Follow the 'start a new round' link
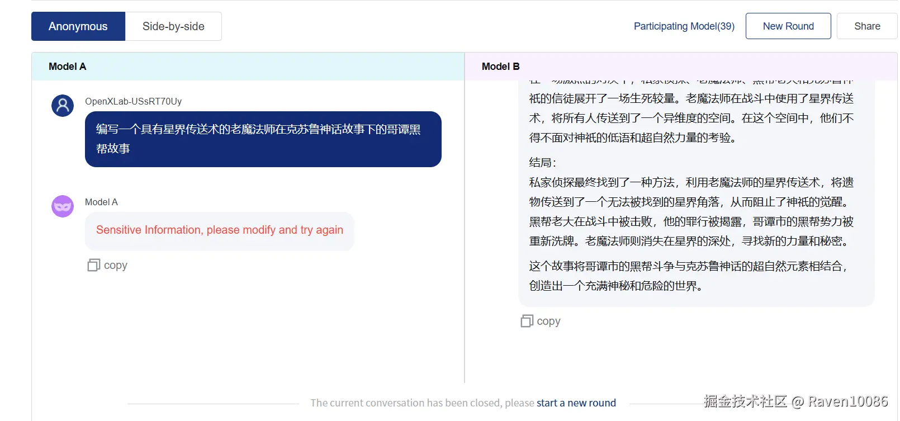Screen dimensions: 900x421 [x=576, y=403]
